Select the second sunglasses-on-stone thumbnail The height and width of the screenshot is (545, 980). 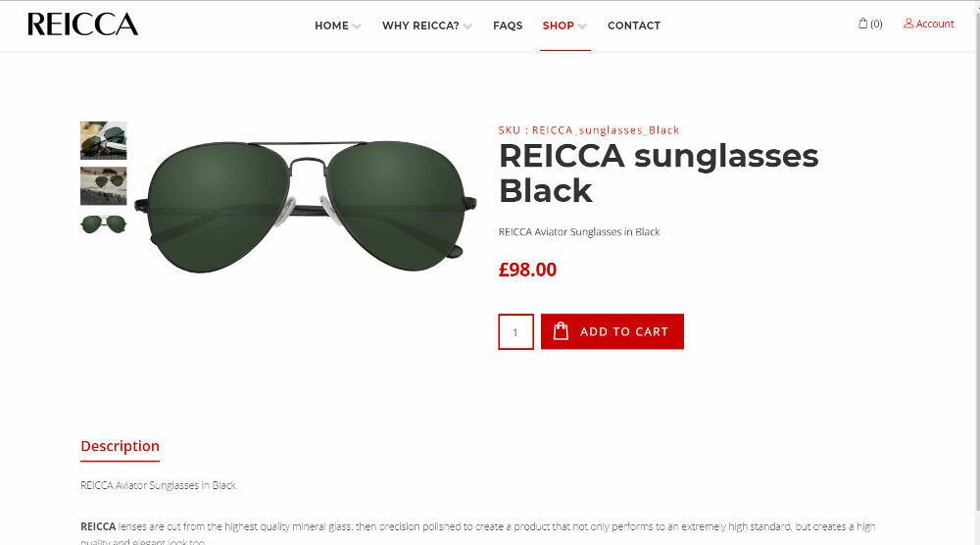(104, 185)
